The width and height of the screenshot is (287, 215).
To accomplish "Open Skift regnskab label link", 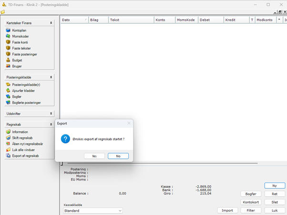I will point(22,138).
